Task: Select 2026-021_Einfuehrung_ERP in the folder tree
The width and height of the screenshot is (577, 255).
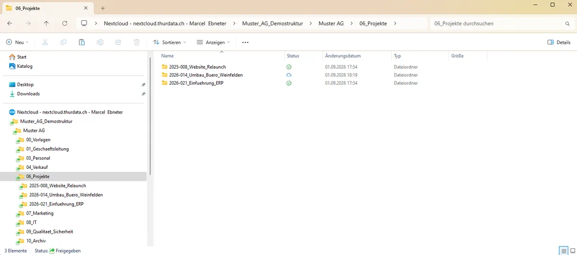Action: [x=56, y=204]
